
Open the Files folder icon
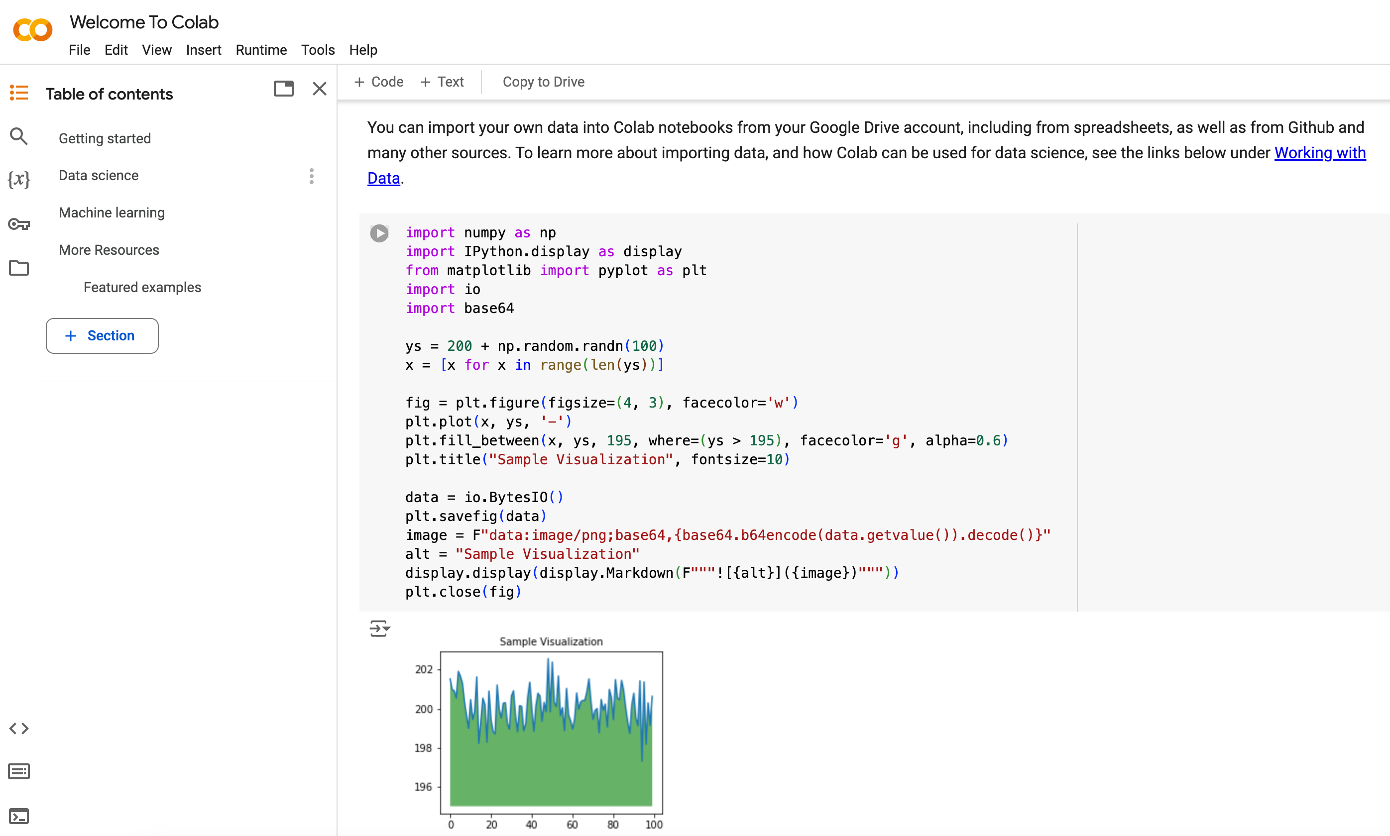pyautogui.click(x=18, y=268)
